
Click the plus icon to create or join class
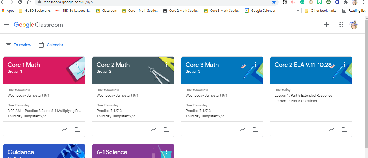[x=327, y=25]
